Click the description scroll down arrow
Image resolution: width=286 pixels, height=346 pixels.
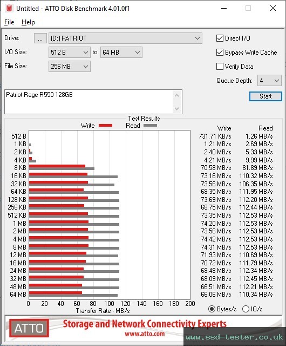pyautogui.click(x=177, y=108)
